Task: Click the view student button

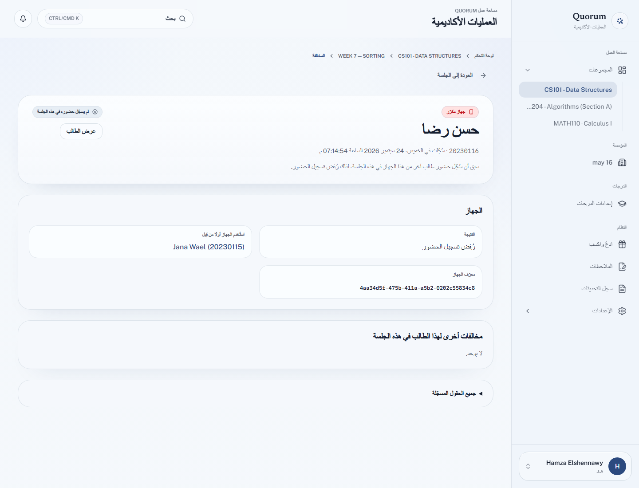Action: coord(81,131)
